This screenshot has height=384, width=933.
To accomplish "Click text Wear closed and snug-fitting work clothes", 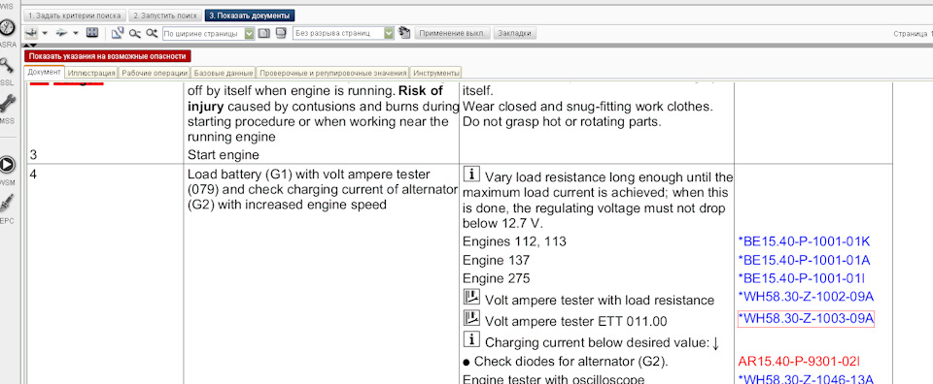I will pyautogui.click(x=588, y=108).
